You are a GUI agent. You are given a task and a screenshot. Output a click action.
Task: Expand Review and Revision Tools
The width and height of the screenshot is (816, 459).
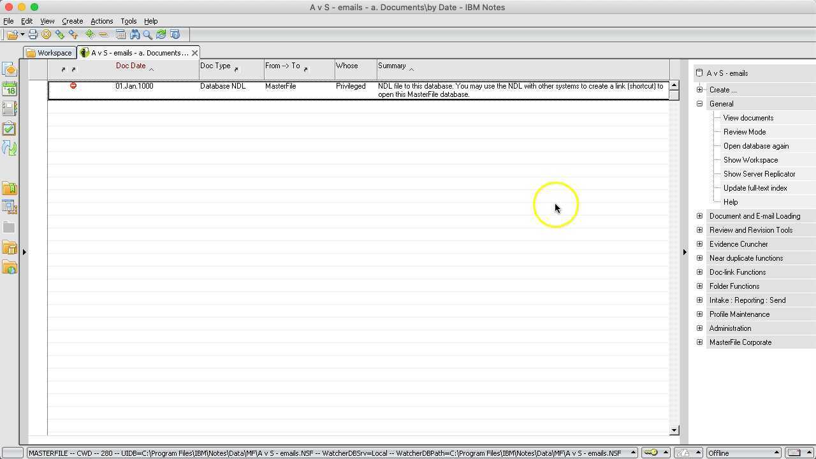pyautogui.click(x=699, y=230)
